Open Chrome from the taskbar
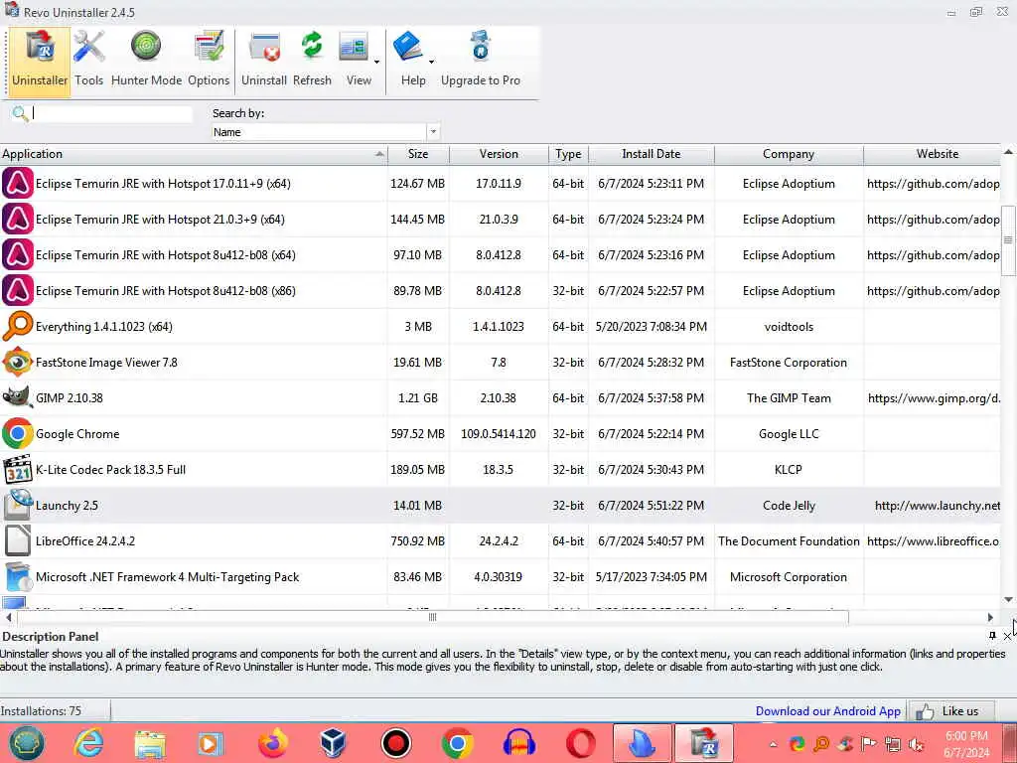This screenshot has width=1017, height=763. pos(457,743)
